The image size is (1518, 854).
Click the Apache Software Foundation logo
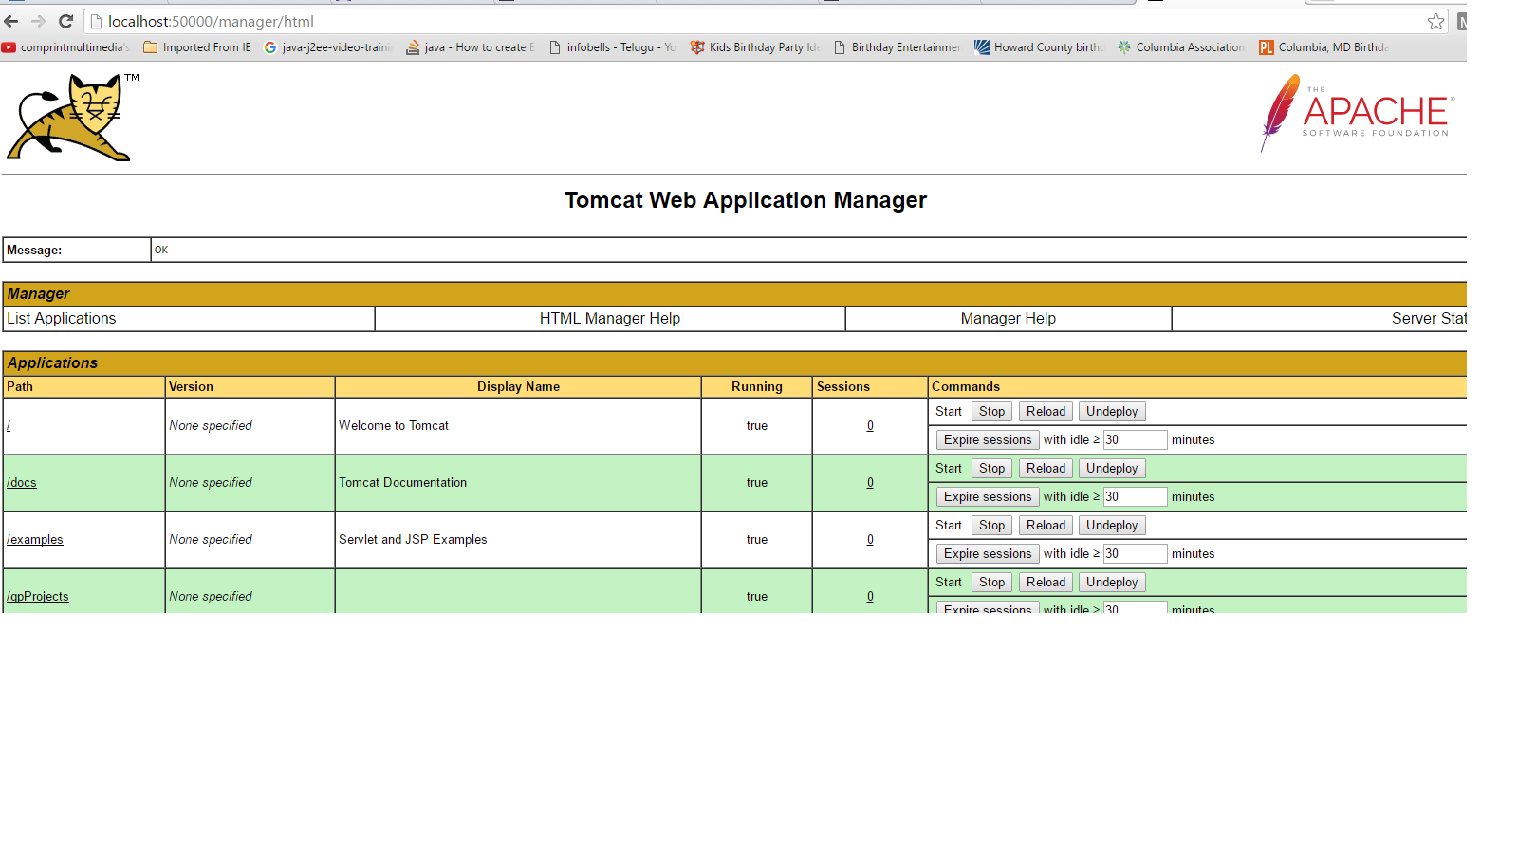point(1357,114)
